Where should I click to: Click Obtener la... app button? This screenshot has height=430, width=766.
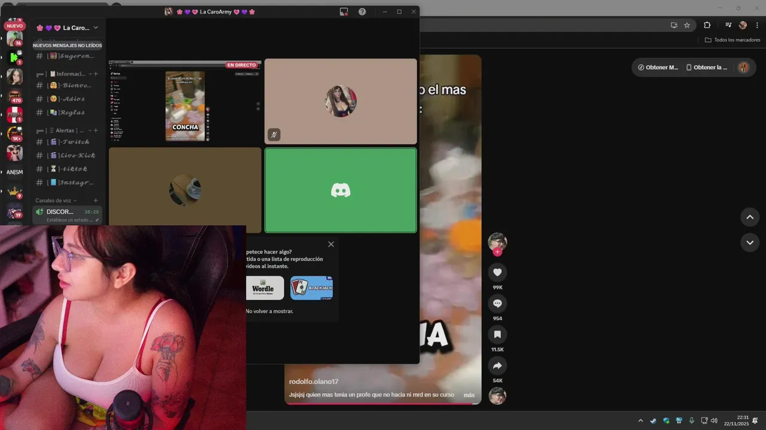(707, 67)
